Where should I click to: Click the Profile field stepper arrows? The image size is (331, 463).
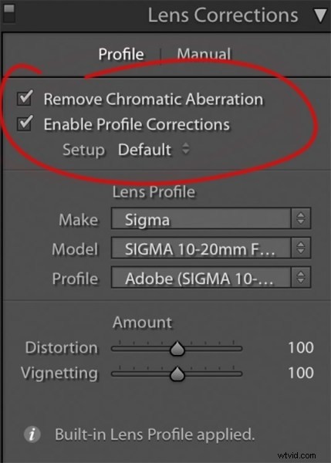click(301, 277)
